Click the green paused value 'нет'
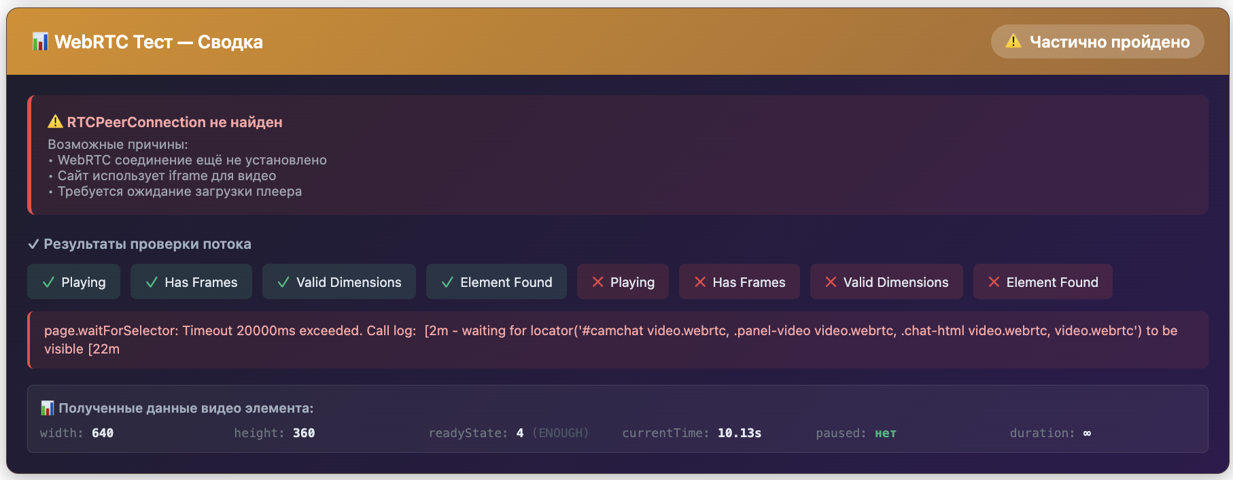Image resolution: width=1233 pixels, height=480 pixels. click(885, 434)
